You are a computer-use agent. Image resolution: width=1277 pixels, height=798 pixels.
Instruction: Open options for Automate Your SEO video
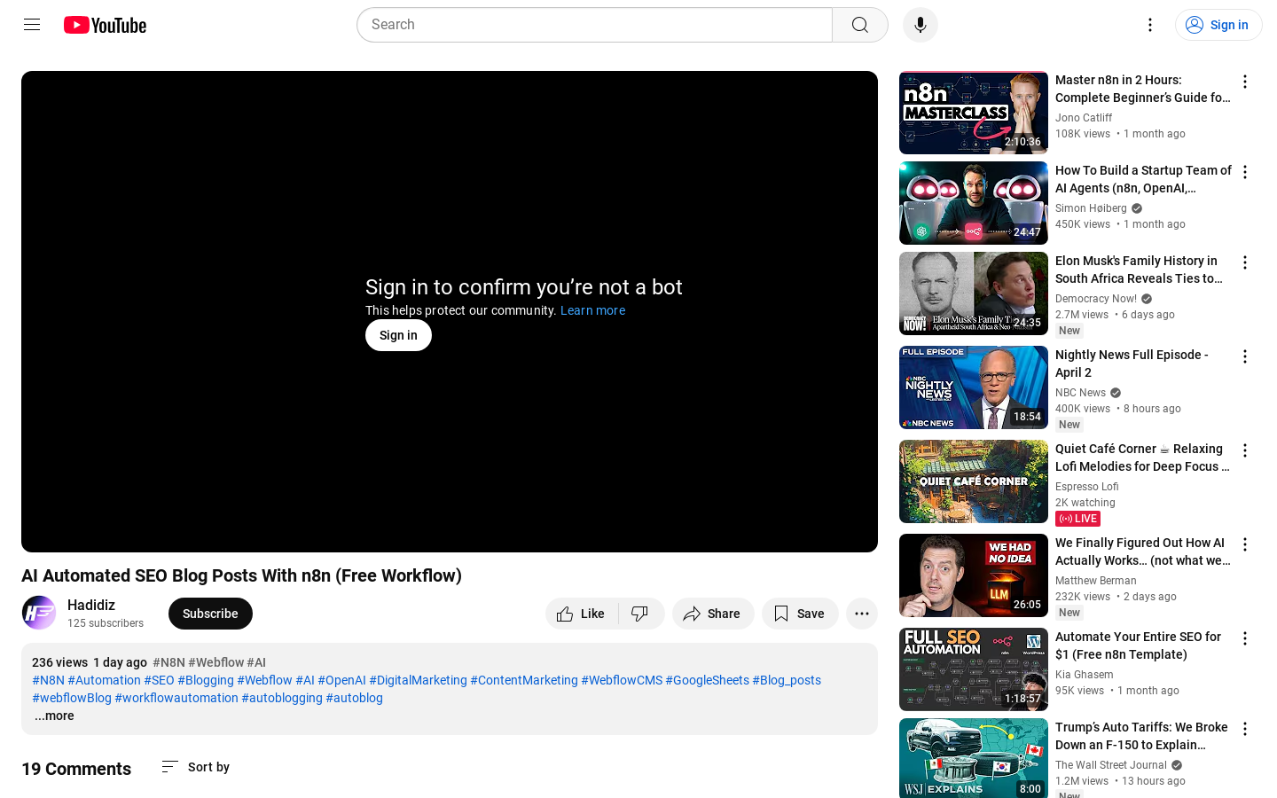1245,638
